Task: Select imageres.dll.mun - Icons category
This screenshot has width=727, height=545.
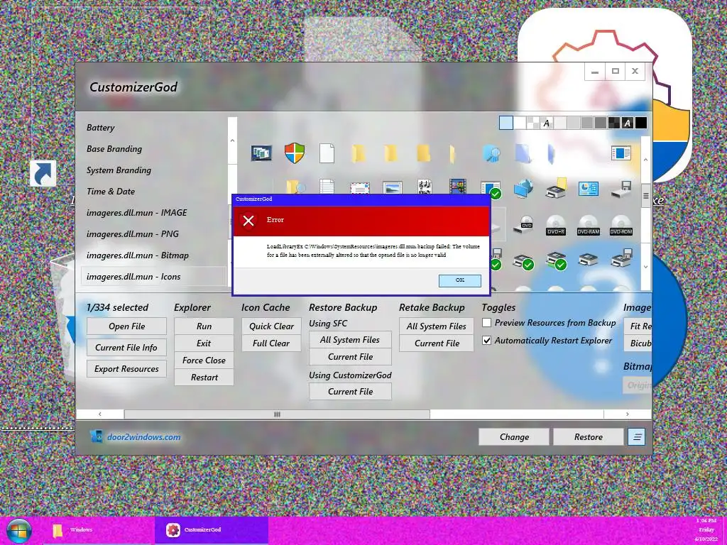Action: [x=153, y=277]
